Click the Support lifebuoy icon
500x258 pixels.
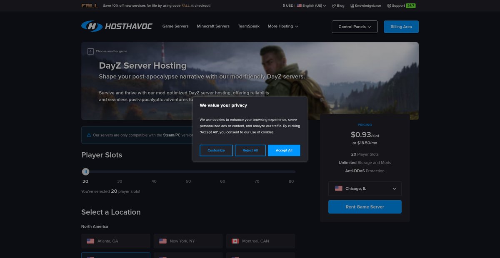(389, 6)
